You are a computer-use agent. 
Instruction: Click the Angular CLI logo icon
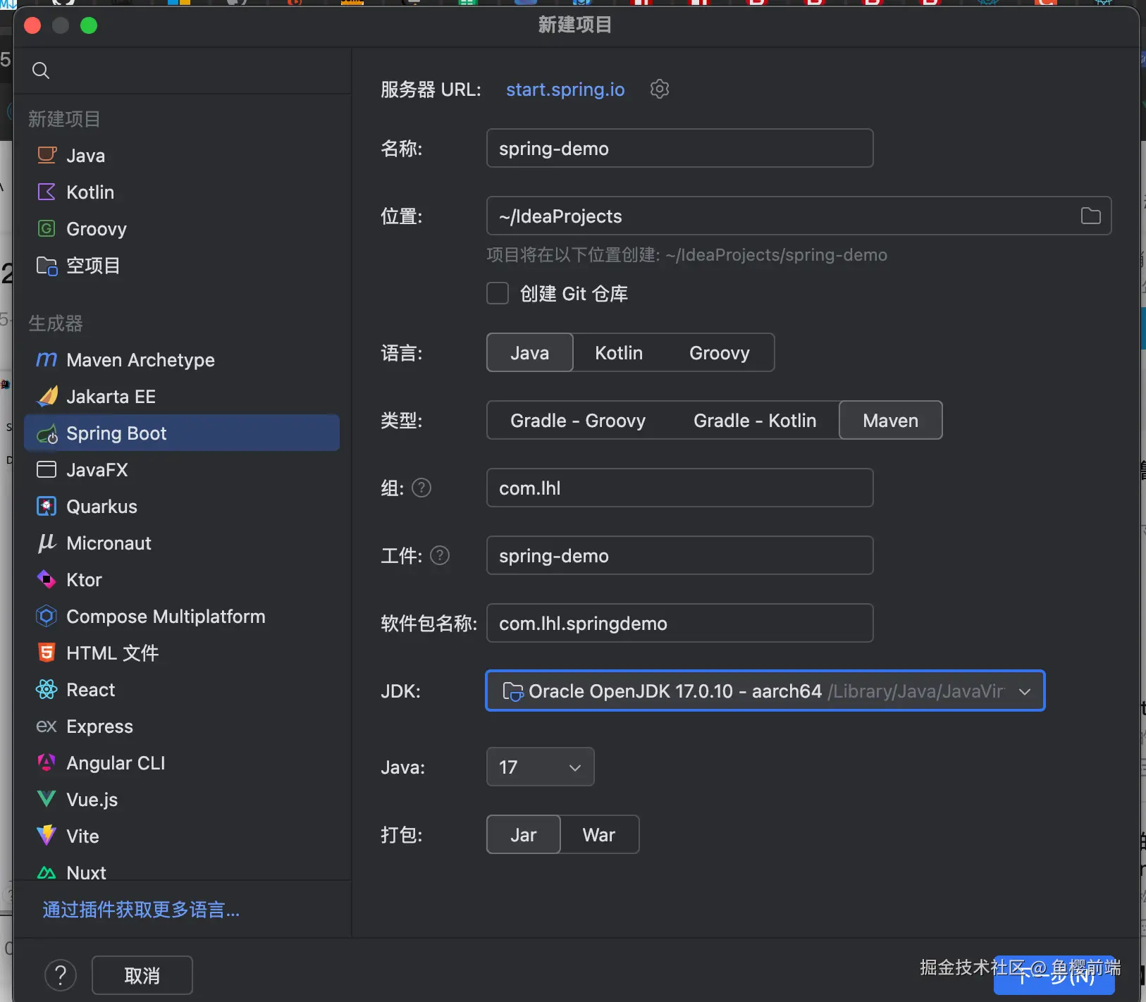(47, 762)
